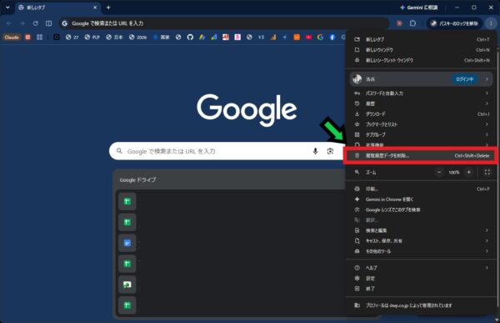Click 閲覧履歴データを削除 menu item
The height and width of the screenshot is (323, 500).
(422, 155)
